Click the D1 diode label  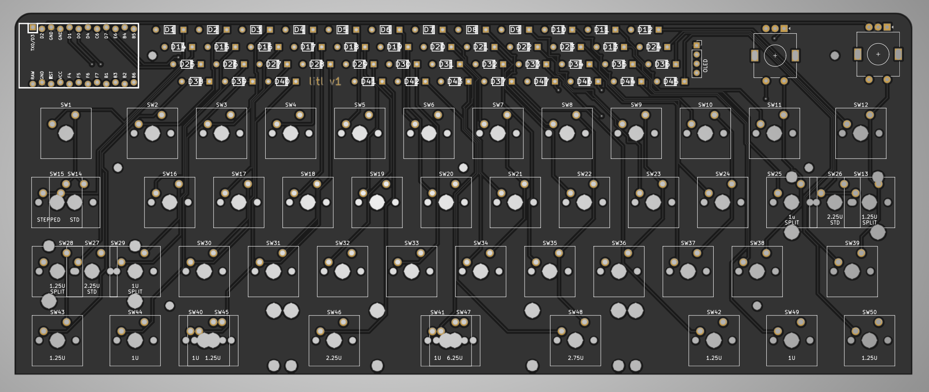[169, 30]
